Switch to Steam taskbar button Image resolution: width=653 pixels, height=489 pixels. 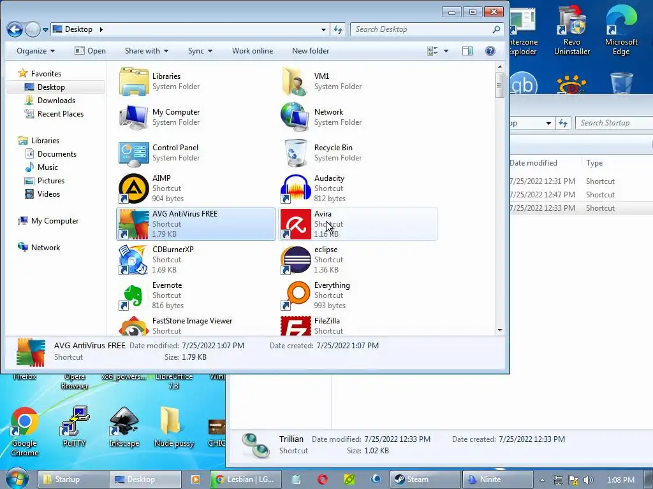pyautogui.click(x=425, y=479)
